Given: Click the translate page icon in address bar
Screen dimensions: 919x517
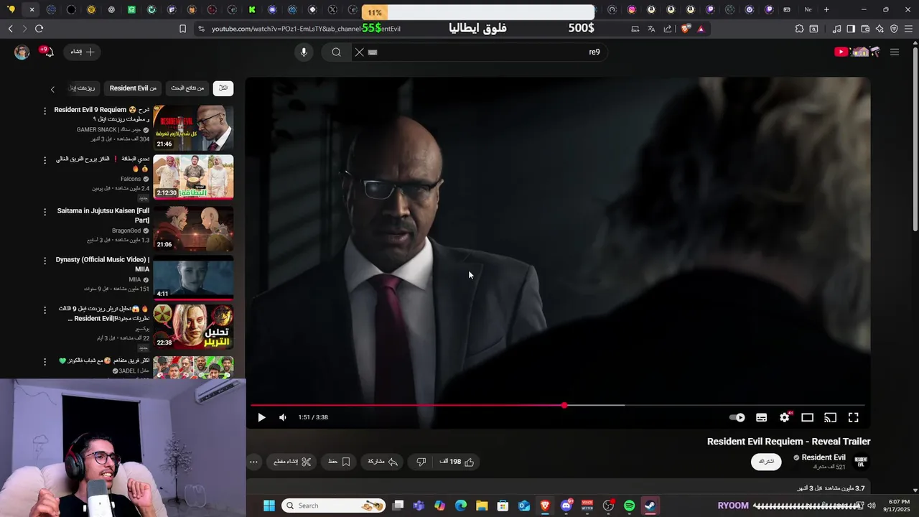Looking at the screenshot, I should click(651, 29).
